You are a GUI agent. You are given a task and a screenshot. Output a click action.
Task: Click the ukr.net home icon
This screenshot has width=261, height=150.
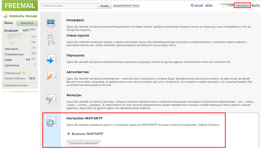tap(192, 6)
